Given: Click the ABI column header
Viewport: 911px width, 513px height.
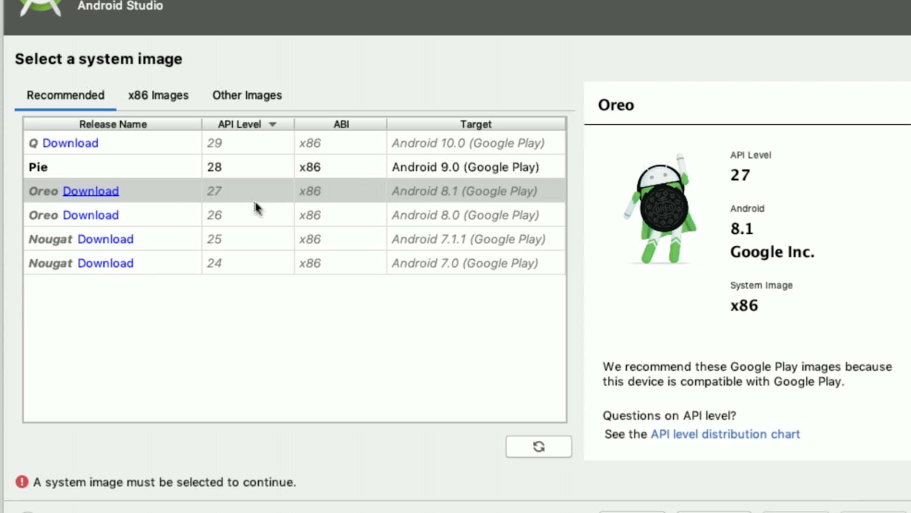Looking at the screenshot, I should (x=341, y=124).
